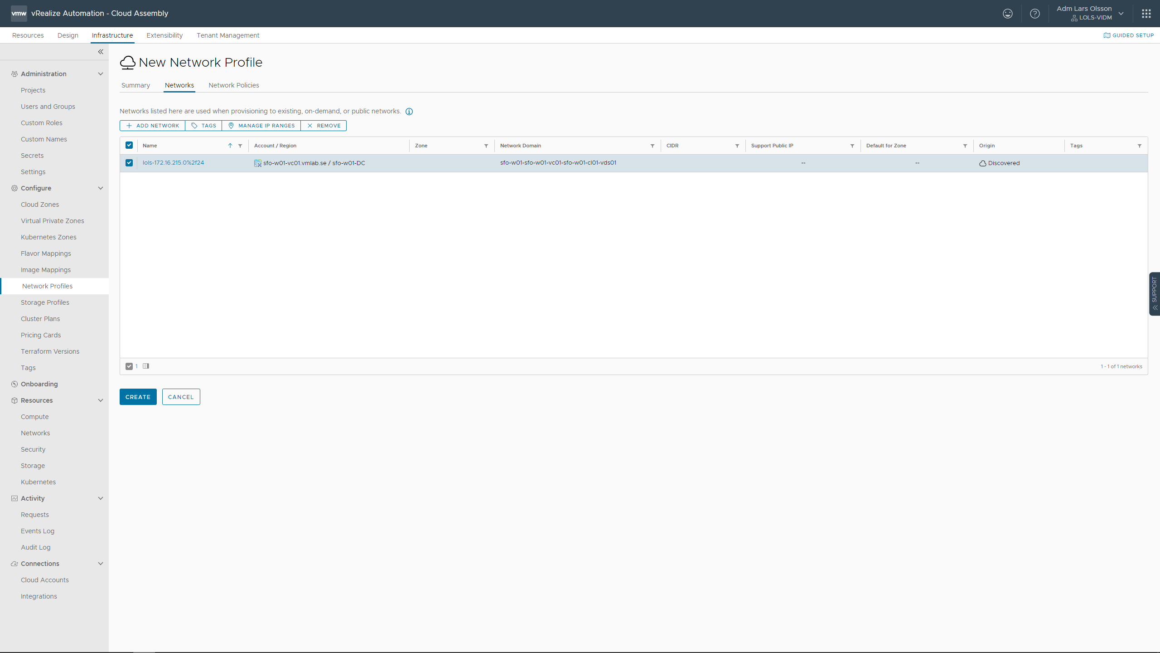The width and height of the screenshot is (1160, 653).
Task: Click the info icon beside networks description
Action: click(x=409, y=112)
